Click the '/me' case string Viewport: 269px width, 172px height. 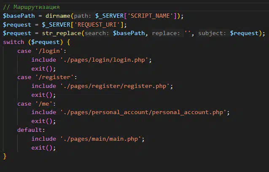click(44, 104)
